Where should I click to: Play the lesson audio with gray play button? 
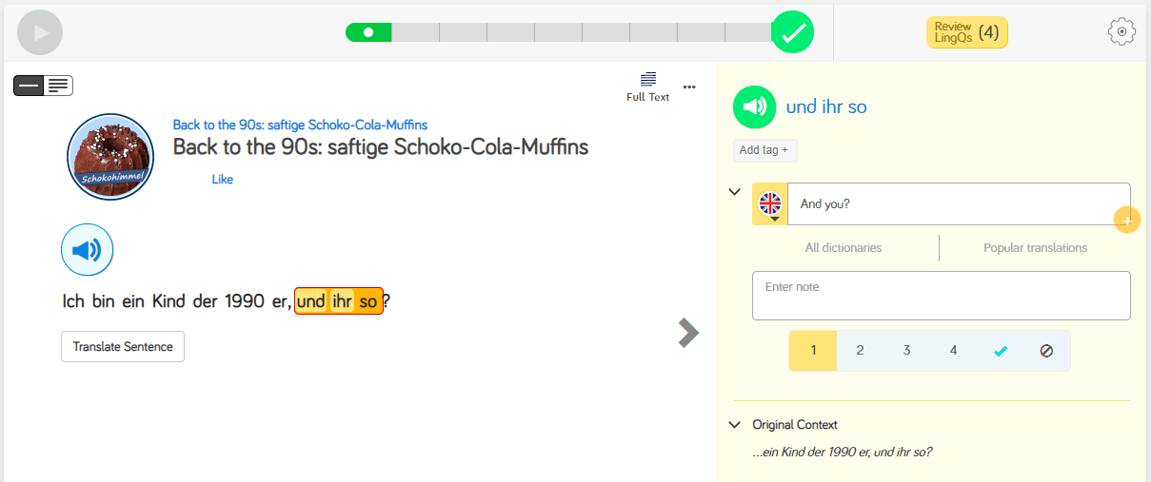tap(40, 32)
